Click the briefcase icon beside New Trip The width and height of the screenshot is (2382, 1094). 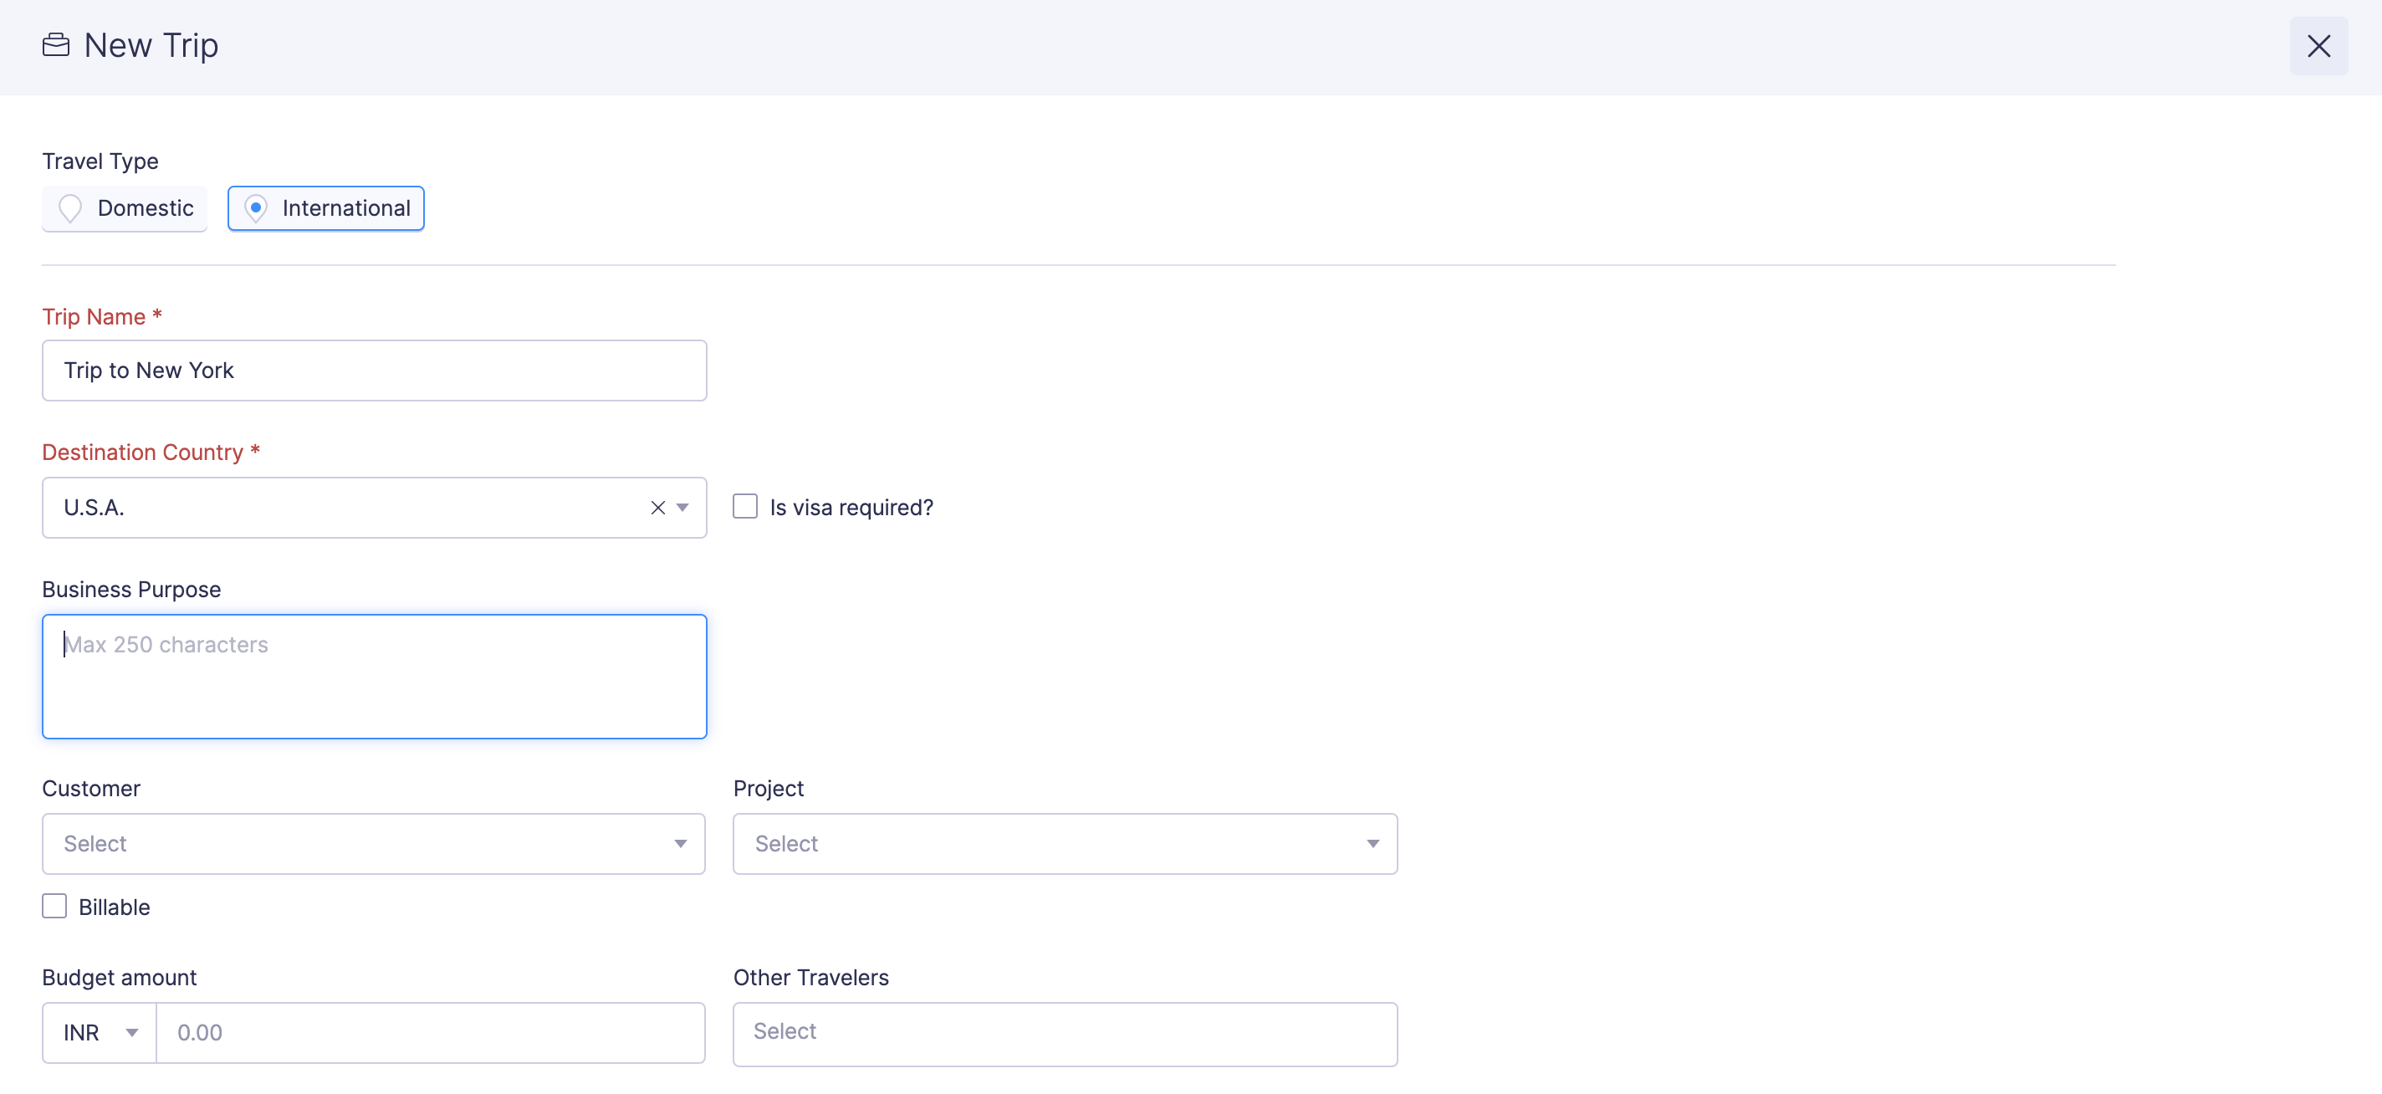[55, 45]
